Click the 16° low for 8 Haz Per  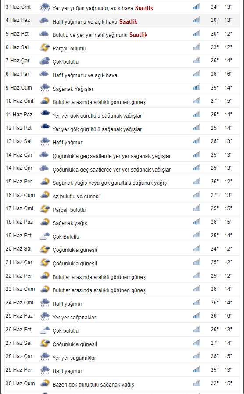pos(228,74)
